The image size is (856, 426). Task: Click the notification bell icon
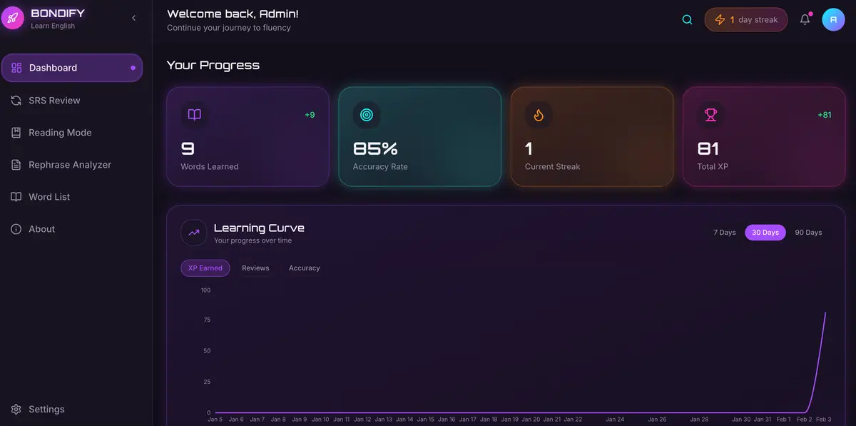click(x=805, y=19)
